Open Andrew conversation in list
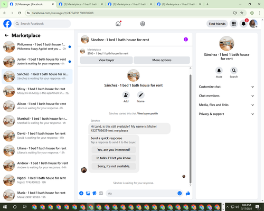Viewport: 264px width, 211px height. pos(37,165)
